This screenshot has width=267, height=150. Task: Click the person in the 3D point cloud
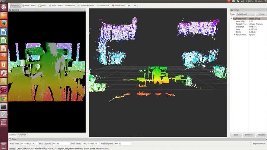tap(157, 75)
